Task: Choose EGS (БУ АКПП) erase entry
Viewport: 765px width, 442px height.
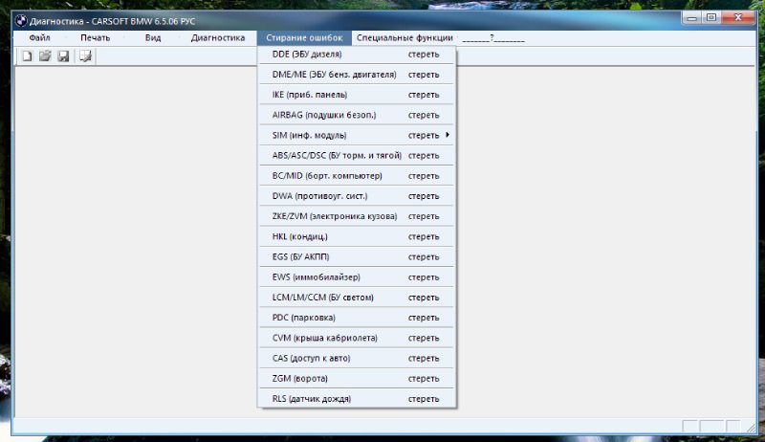Action: click(357, 256)
